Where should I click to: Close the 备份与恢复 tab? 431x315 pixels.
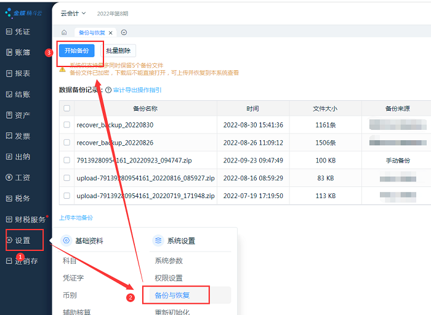[x=111, y=33]
